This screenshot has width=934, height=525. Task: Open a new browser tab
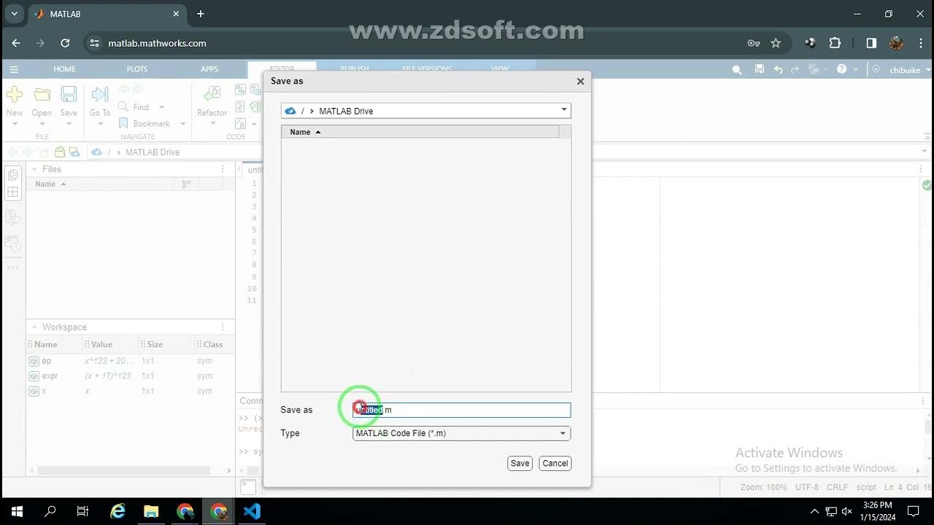coord(201,14)
